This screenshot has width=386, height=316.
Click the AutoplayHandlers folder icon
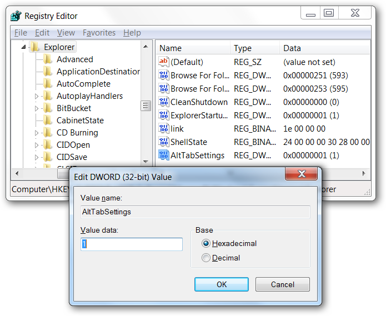(48, 96)
